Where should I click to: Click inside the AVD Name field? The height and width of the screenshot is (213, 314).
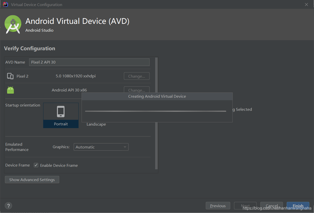click(89, 62)
